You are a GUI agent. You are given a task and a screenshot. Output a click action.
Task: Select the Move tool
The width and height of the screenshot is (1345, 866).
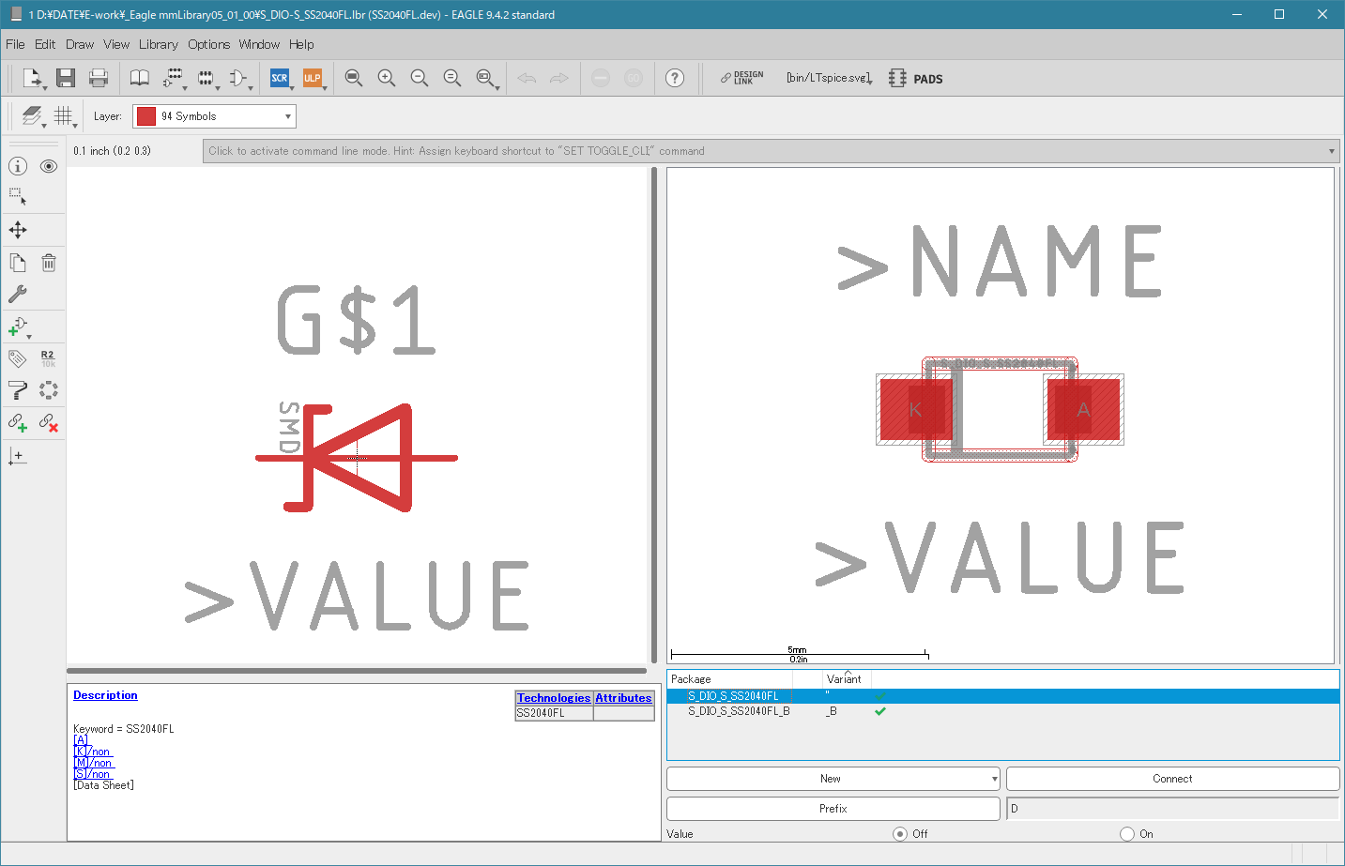click(18, 230)
